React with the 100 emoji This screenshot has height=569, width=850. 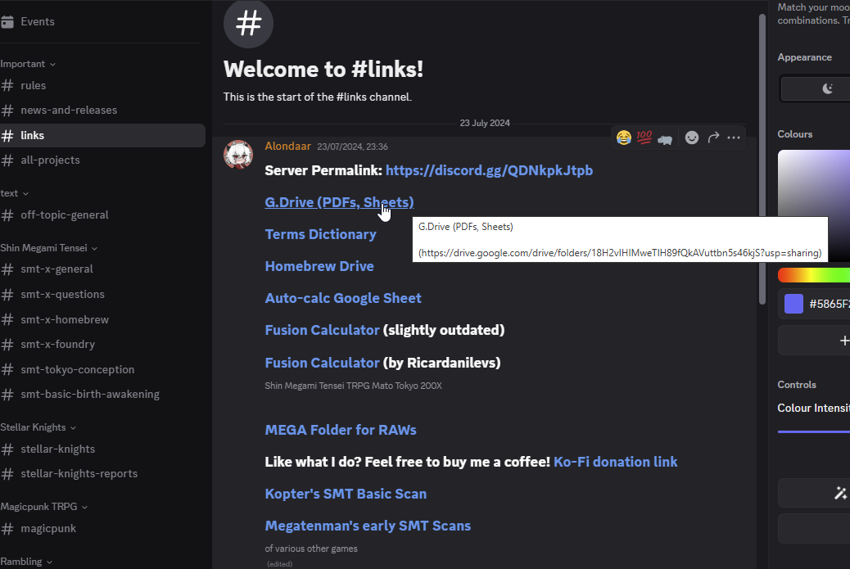click(x=644, y=138)
